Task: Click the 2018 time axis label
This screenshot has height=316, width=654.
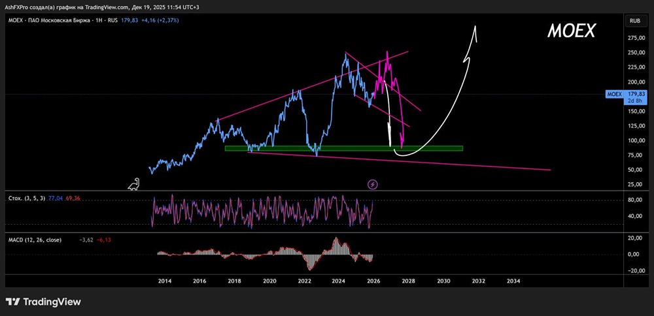Action: (x=234, y=281)
